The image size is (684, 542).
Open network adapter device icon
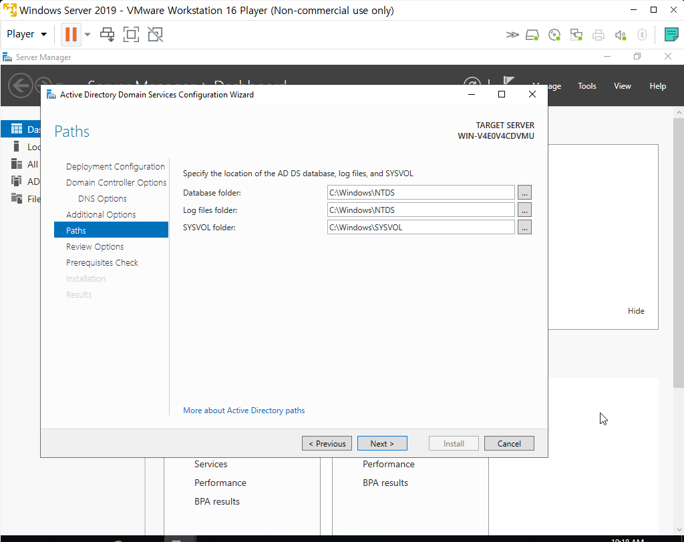point(576,35)
